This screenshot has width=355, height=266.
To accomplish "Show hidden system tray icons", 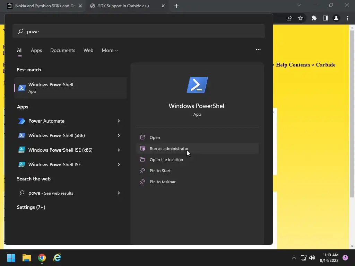I will click(x=294, y=258).
